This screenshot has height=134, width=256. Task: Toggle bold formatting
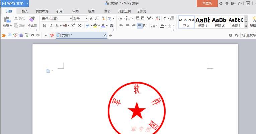point(44,26)
